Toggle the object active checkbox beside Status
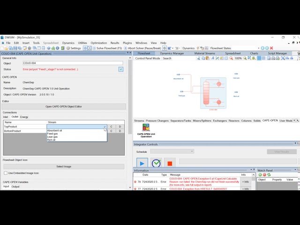300x225 pixels. click(x=121, y=69)
